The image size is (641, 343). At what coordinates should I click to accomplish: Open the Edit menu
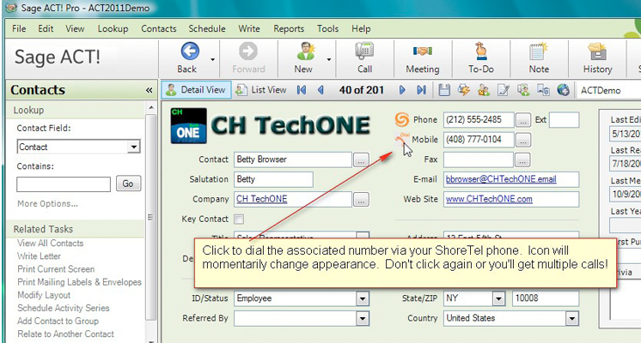coord(46,28)
